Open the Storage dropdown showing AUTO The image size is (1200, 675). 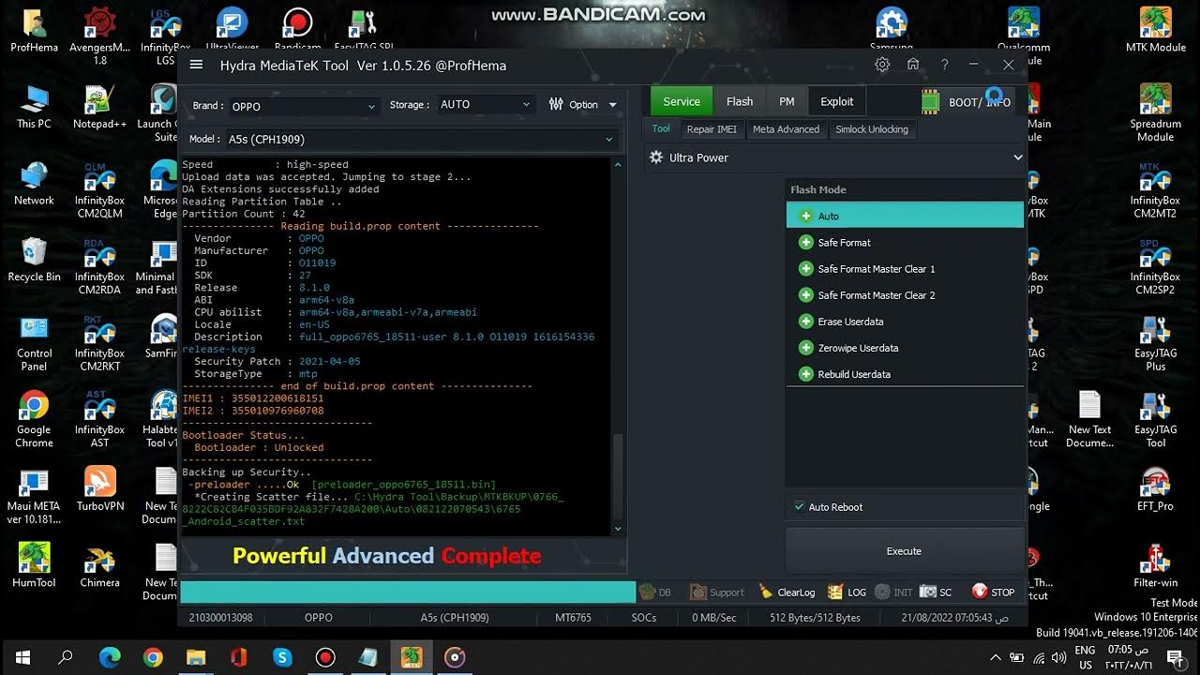486,104
